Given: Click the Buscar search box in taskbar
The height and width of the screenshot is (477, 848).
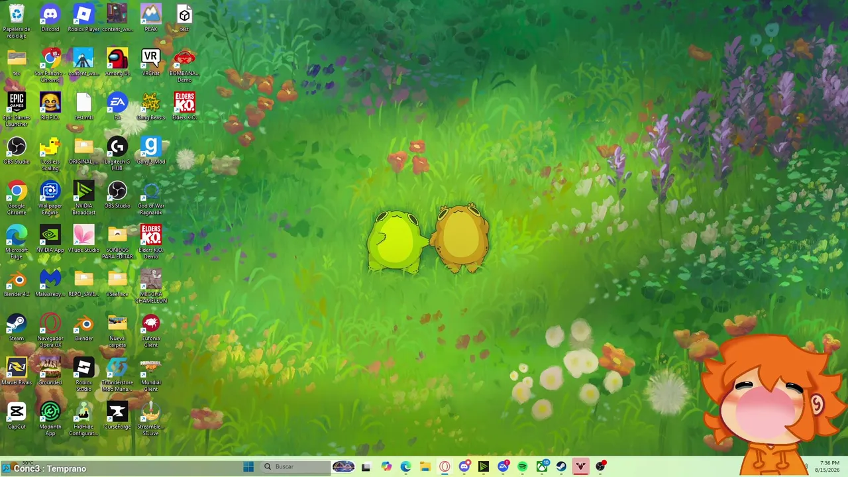Looking at the screenshot, I should click(x=295, y=466).
